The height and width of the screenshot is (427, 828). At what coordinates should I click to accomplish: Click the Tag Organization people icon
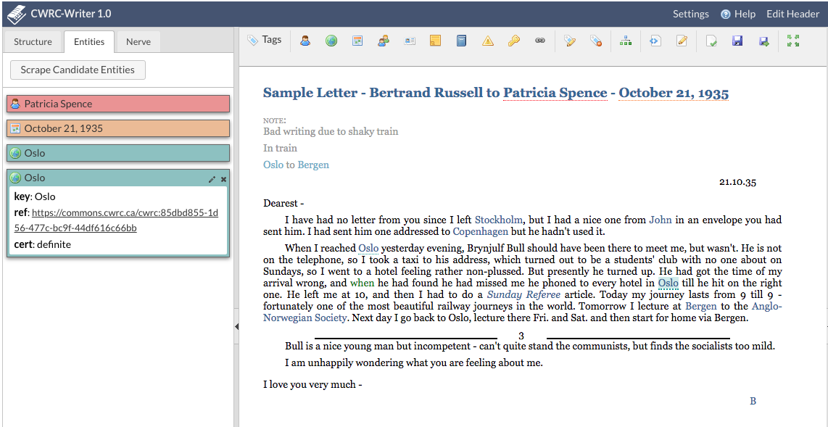point(384,41)
